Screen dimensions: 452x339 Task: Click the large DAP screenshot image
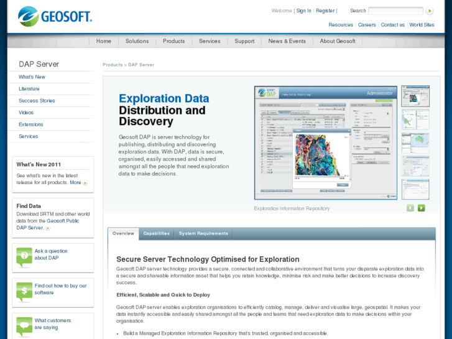click(x=326, y=143)
